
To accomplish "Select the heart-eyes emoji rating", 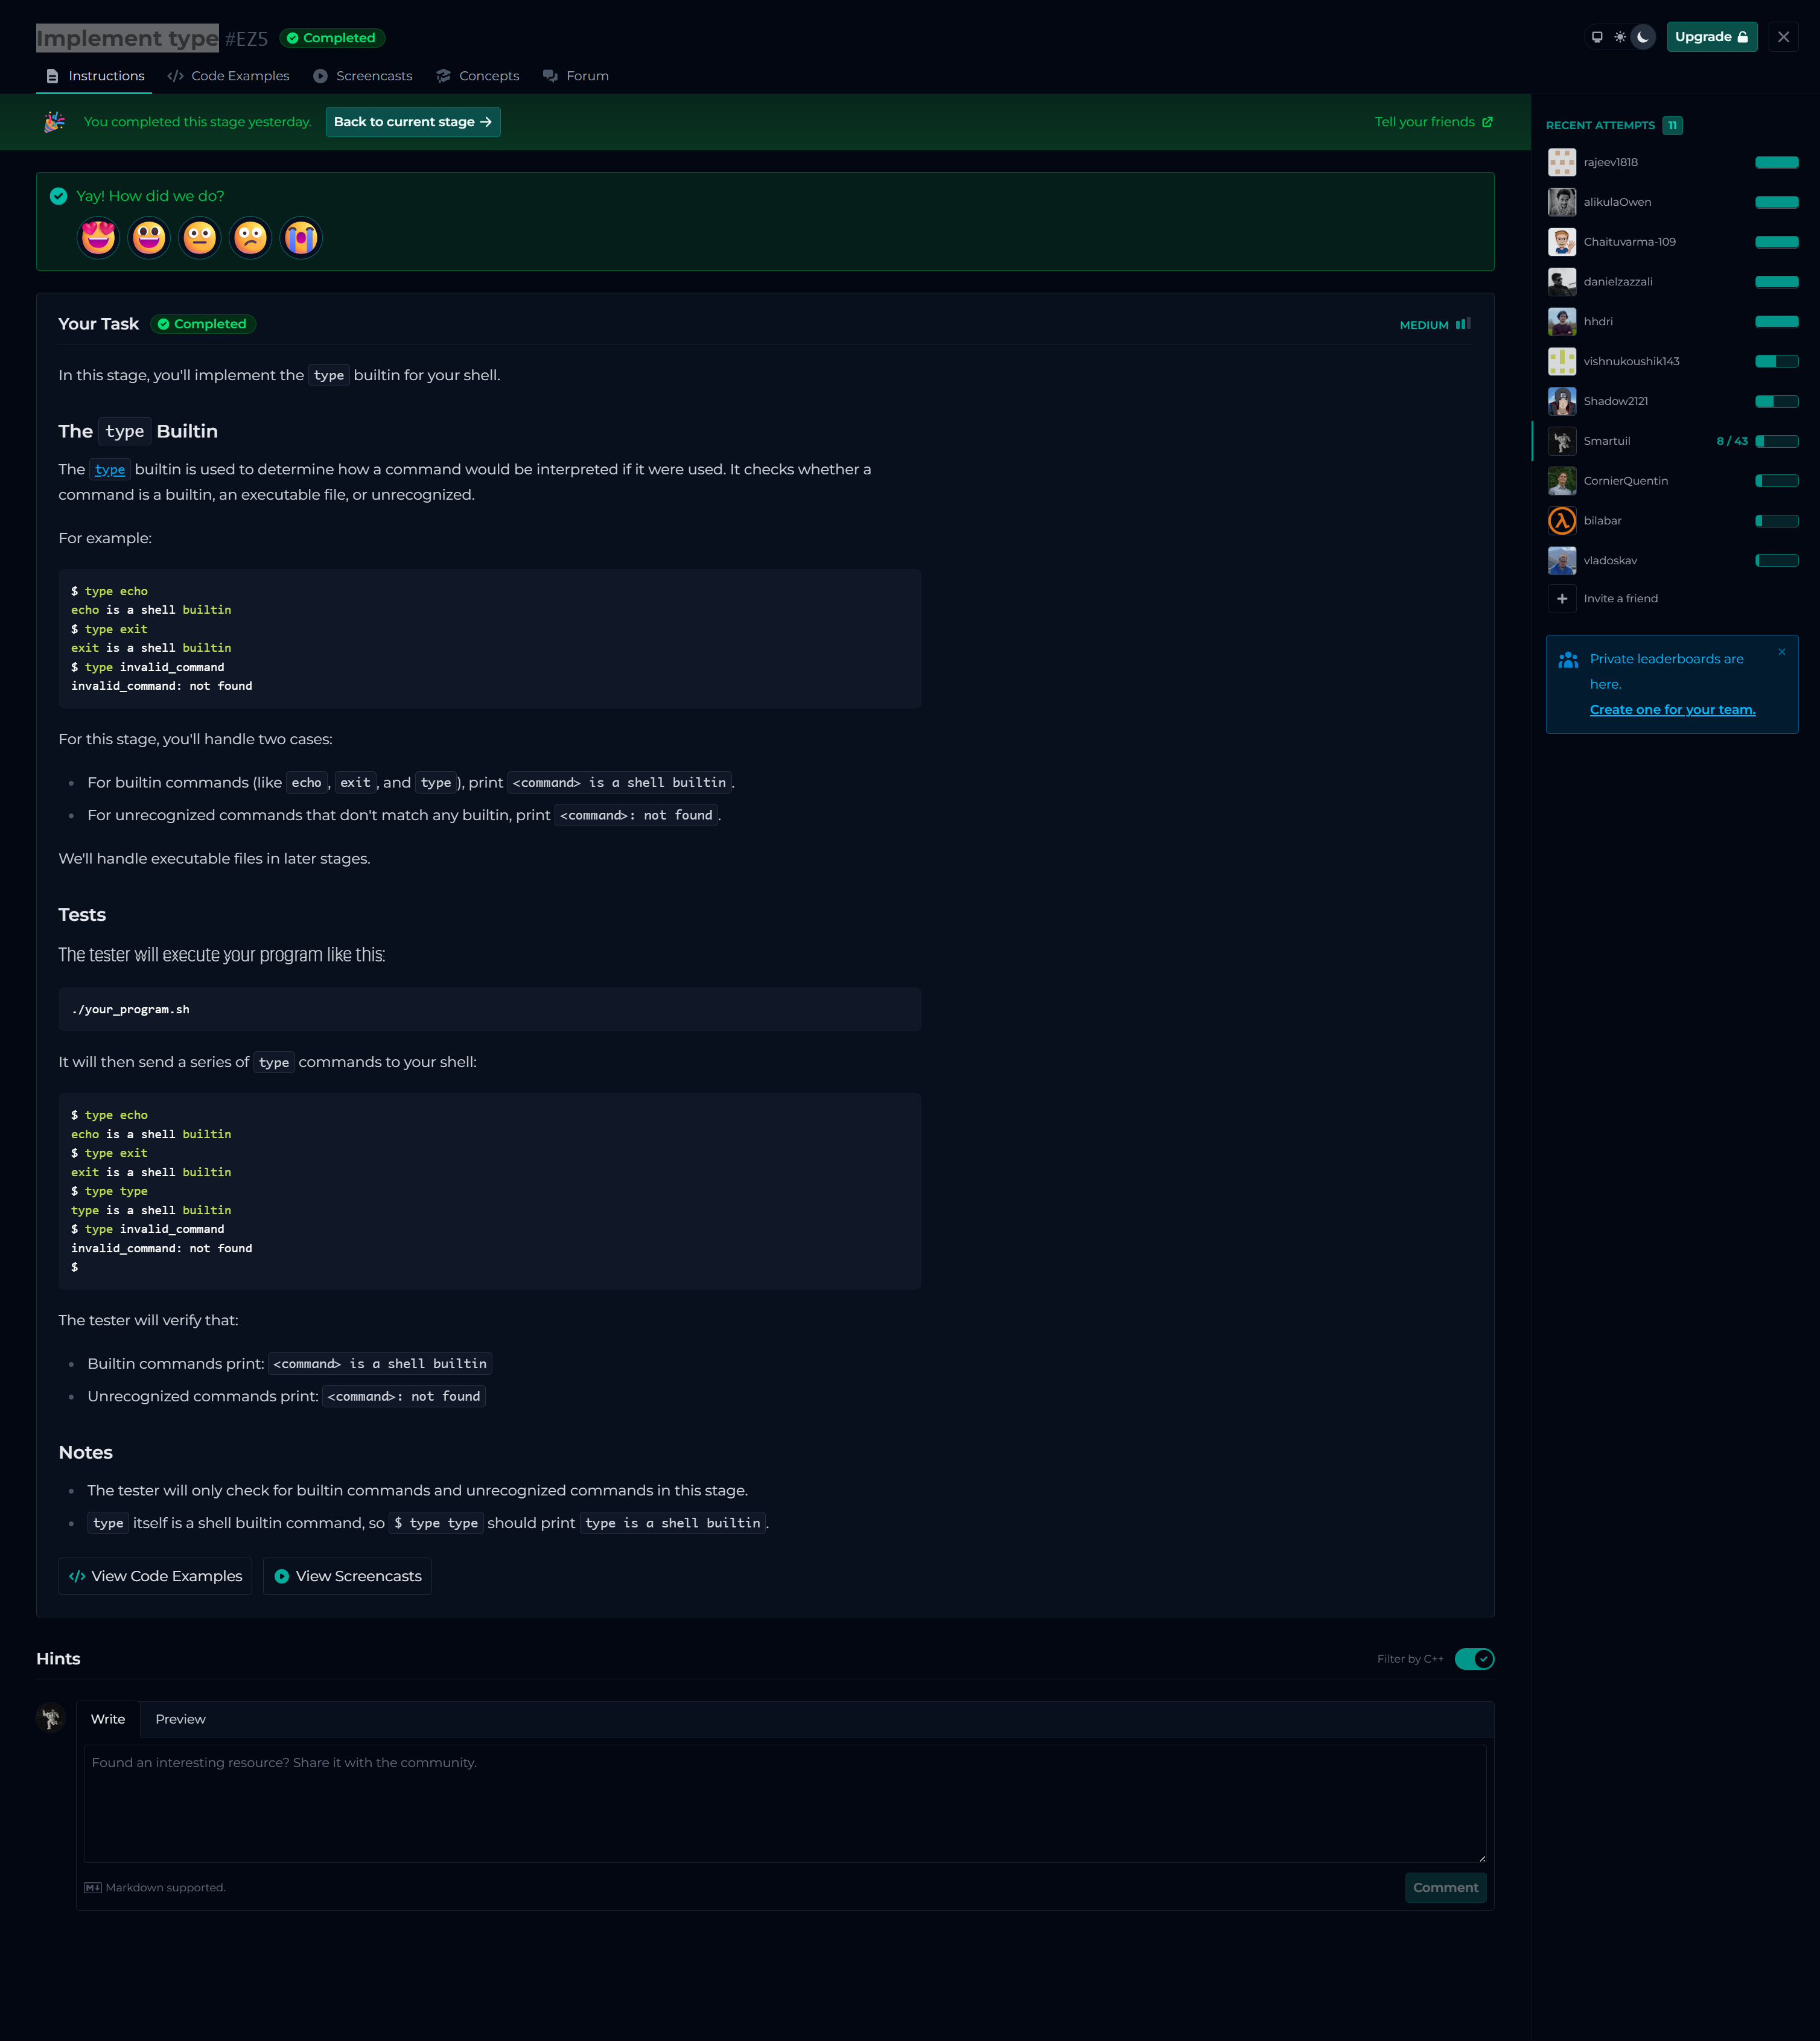I will (98, 238).
